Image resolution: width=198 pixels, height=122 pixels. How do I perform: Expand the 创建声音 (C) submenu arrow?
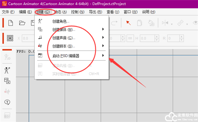(x=103, y=37)
